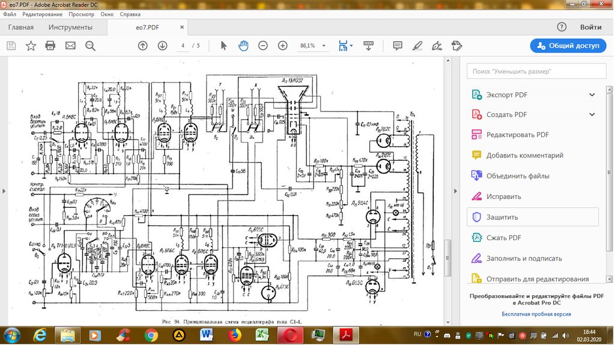
Task: Zoom in with the plus icon
Action: pyautogui.click(x=283, y=46)
